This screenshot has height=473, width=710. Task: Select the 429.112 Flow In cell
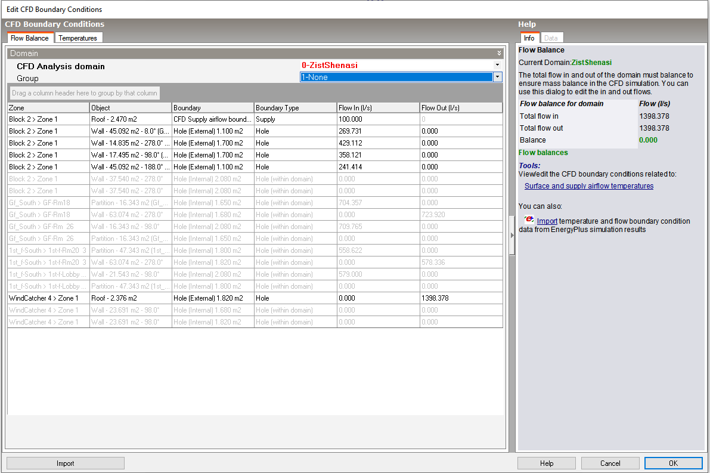378,143
